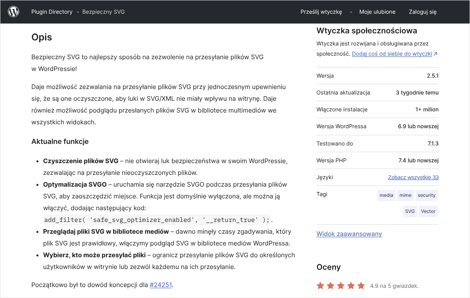
Task: Click the Ostatnia aktualizacja label
Action: (343, 93)
